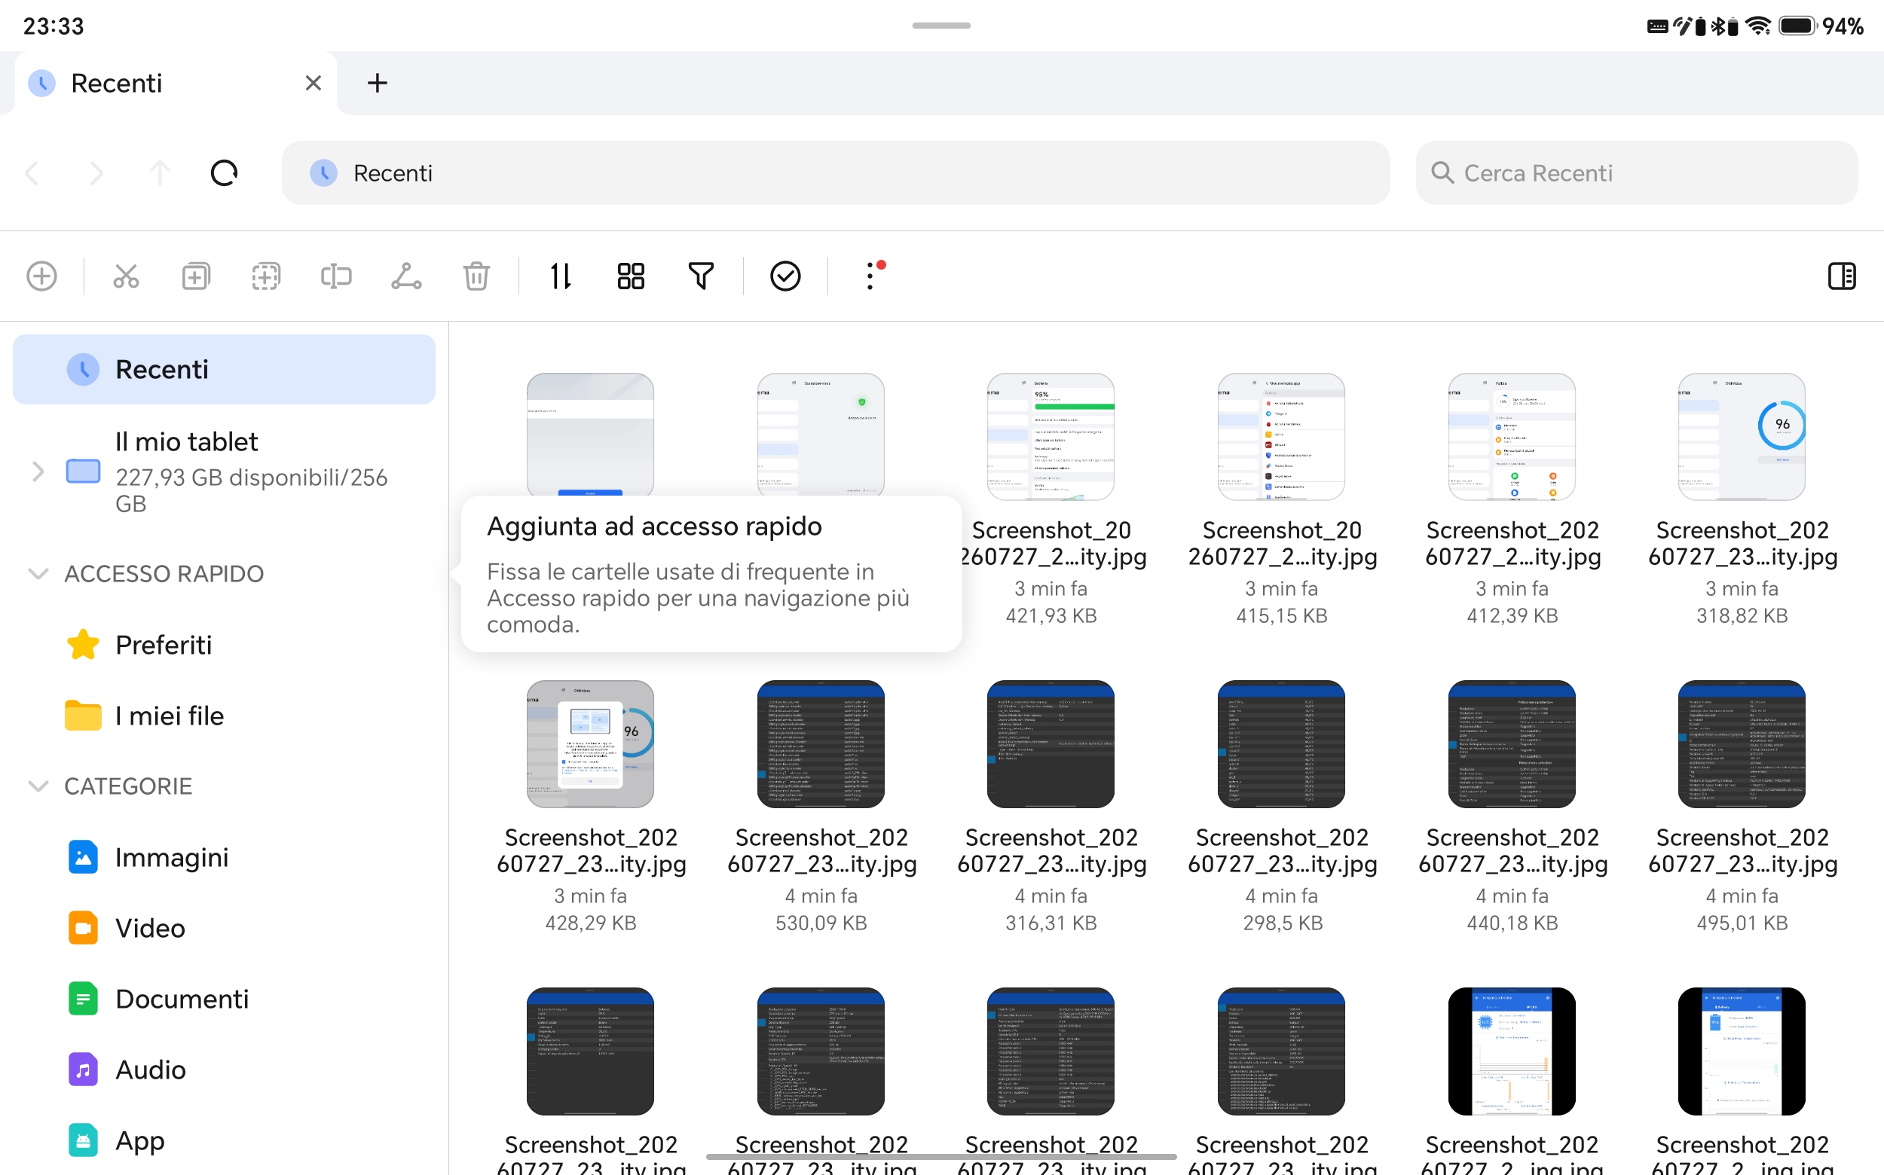Select the Recenti tab
Screen dimensions: 1884x1175
point(176,83)
